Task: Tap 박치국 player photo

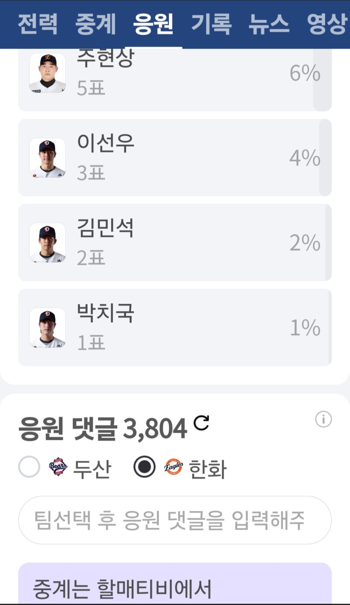Action: tap(47, 327)
